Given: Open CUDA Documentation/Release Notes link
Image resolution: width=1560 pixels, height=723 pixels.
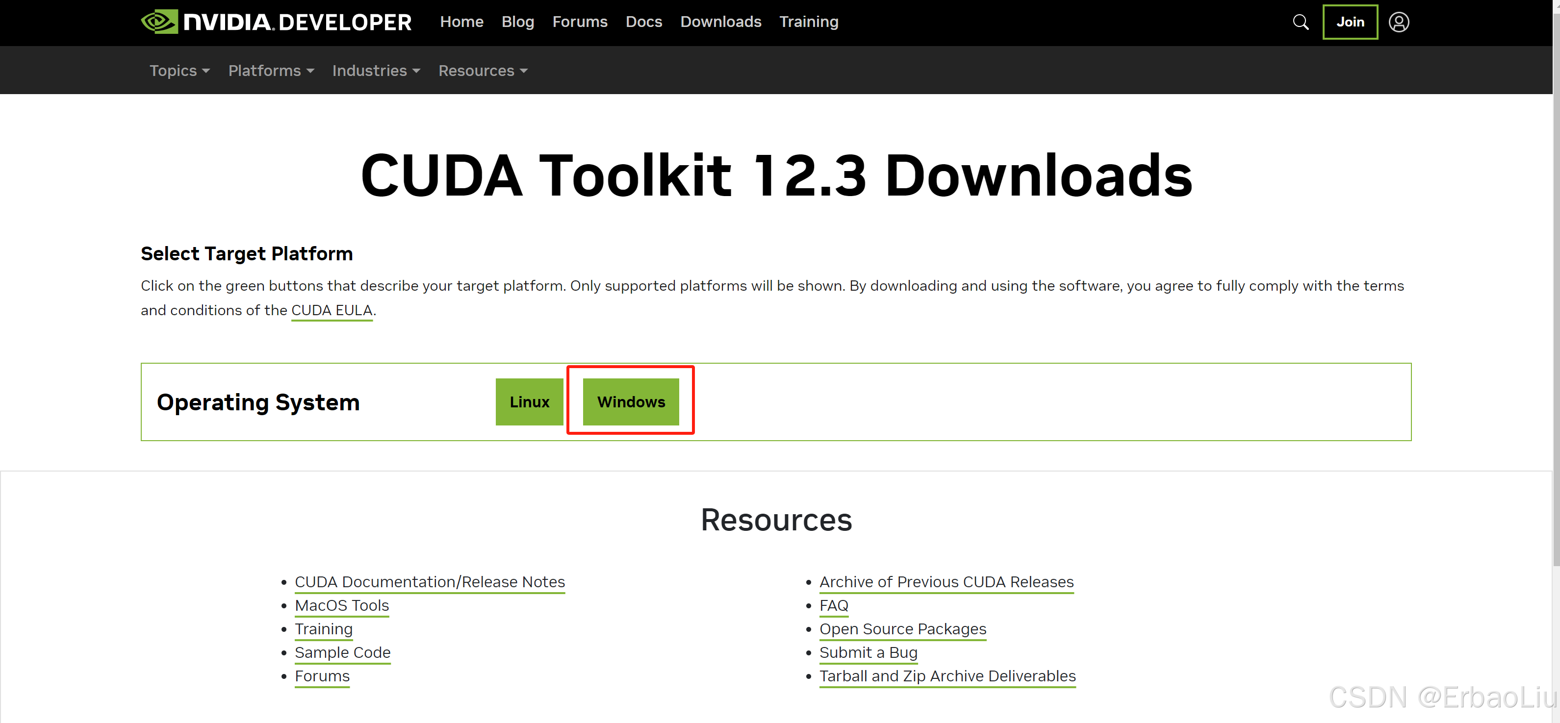Looking at the screenshot, I should point(430,582).
